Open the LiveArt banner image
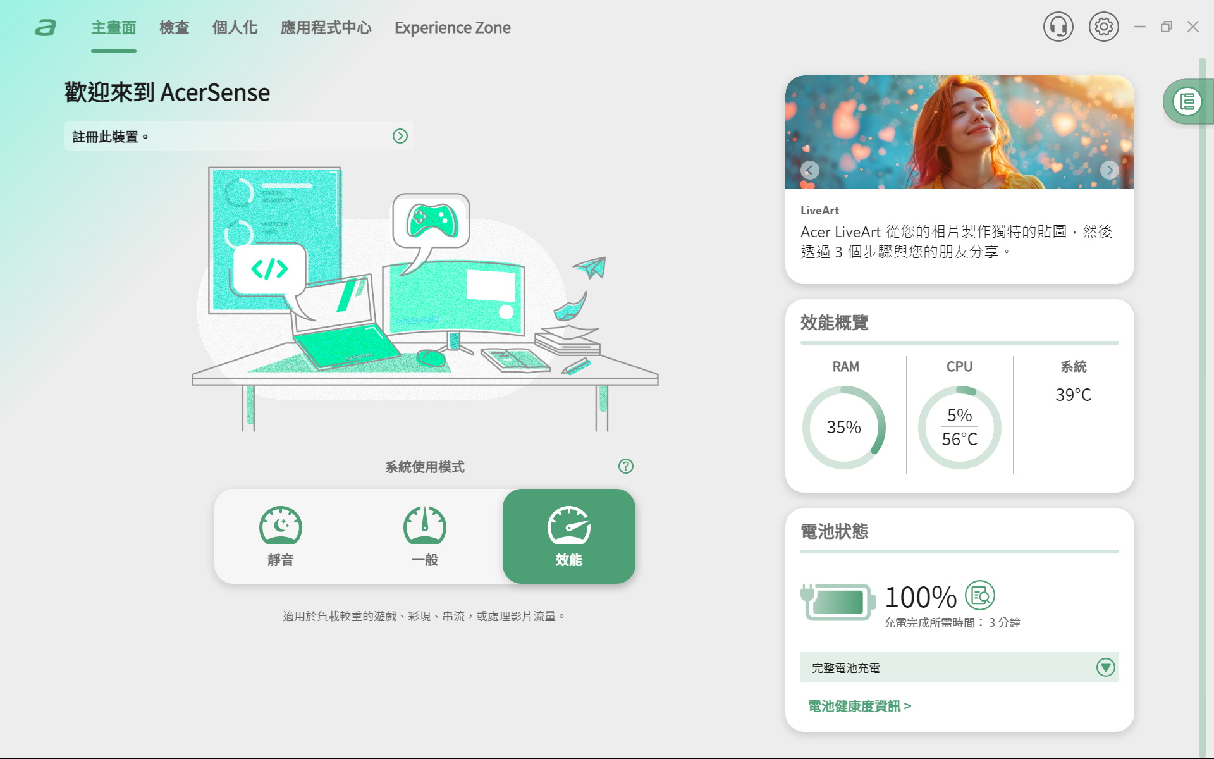This screenshot has height=759, width=1214. point(959,132)
